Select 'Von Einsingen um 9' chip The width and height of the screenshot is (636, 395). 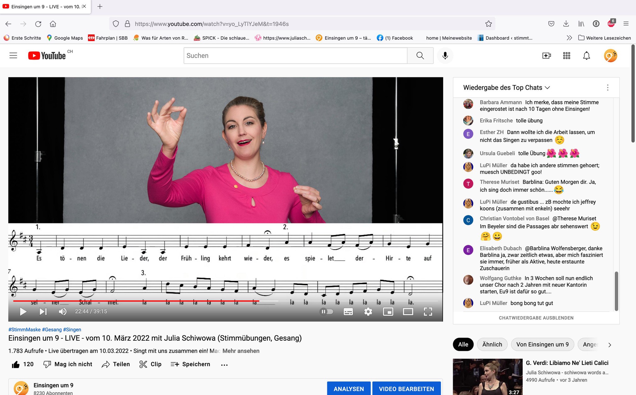[542, 344]
